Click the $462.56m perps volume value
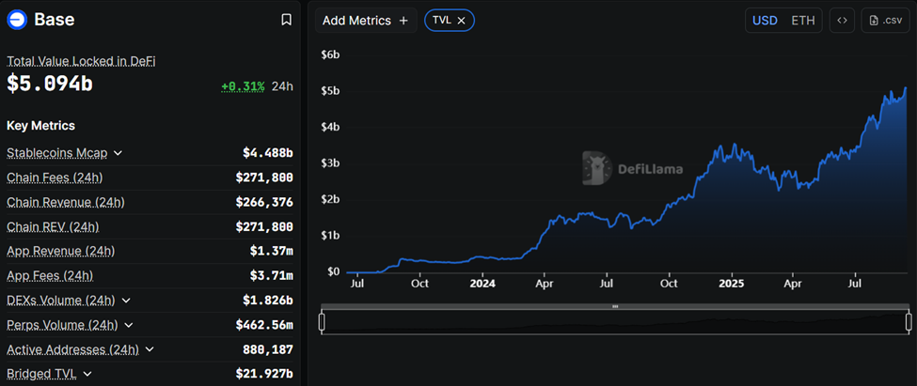Viewport: 917px width, 386px height. 264,325
